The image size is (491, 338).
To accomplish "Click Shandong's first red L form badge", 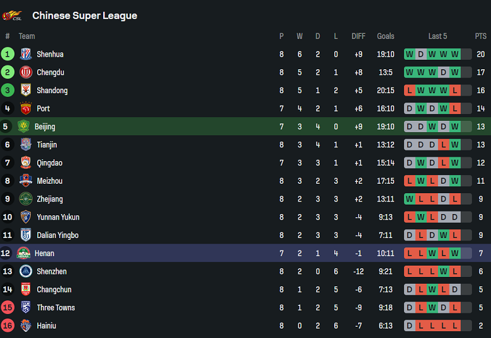I will tap(410, 91).
